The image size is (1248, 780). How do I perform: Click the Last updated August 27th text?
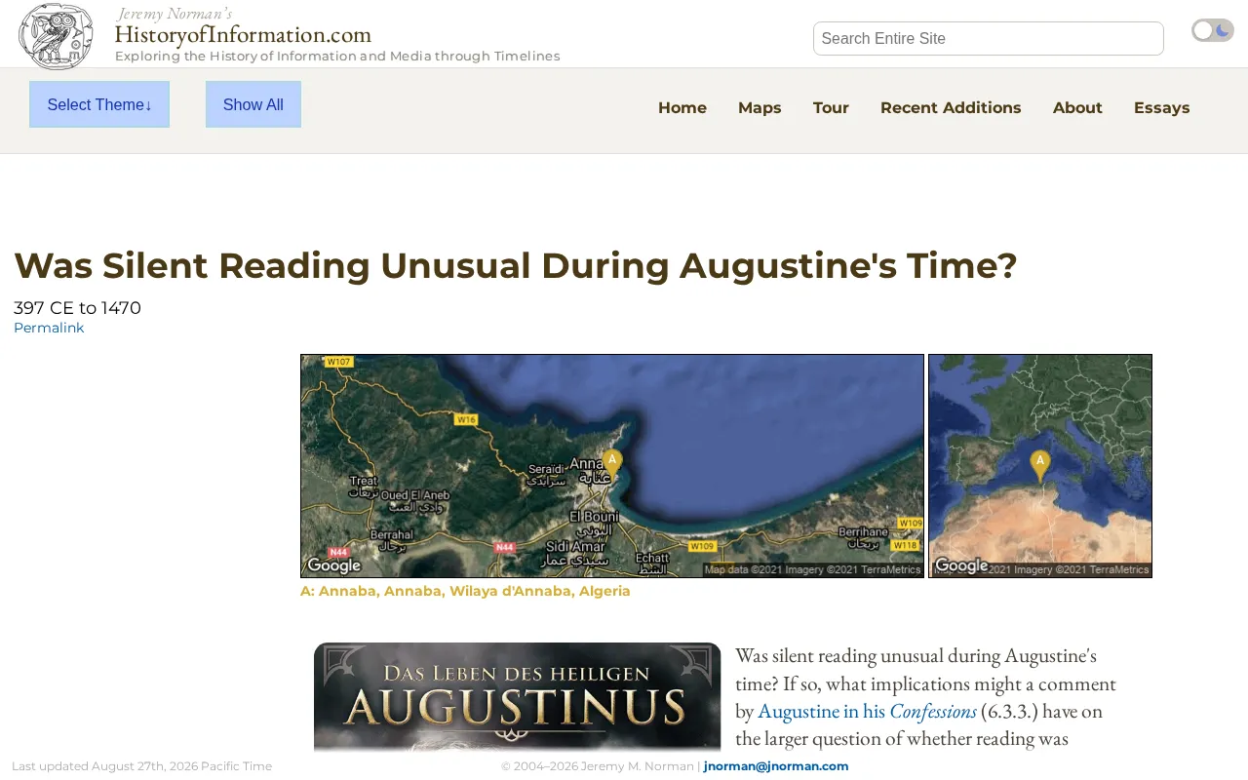tap(141, 766)
